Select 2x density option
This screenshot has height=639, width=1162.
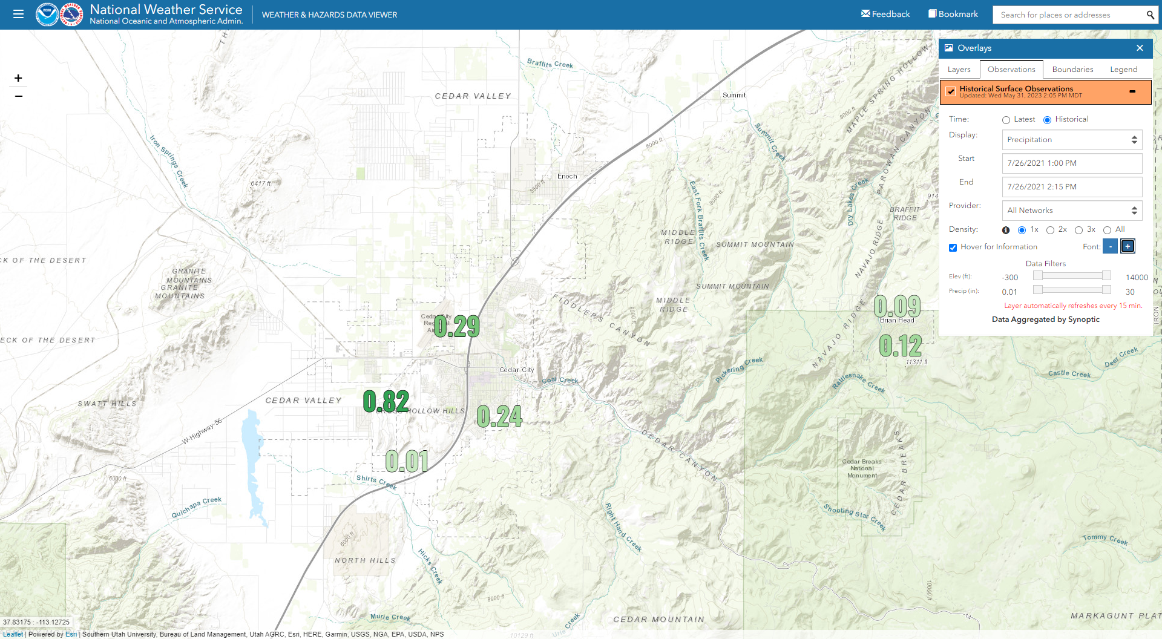tap(1050, 230)
